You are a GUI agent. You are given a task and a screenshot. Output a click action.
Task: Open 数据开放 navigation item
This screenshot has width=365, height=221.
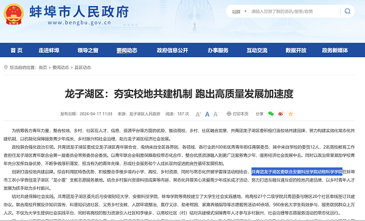(296, 50)
